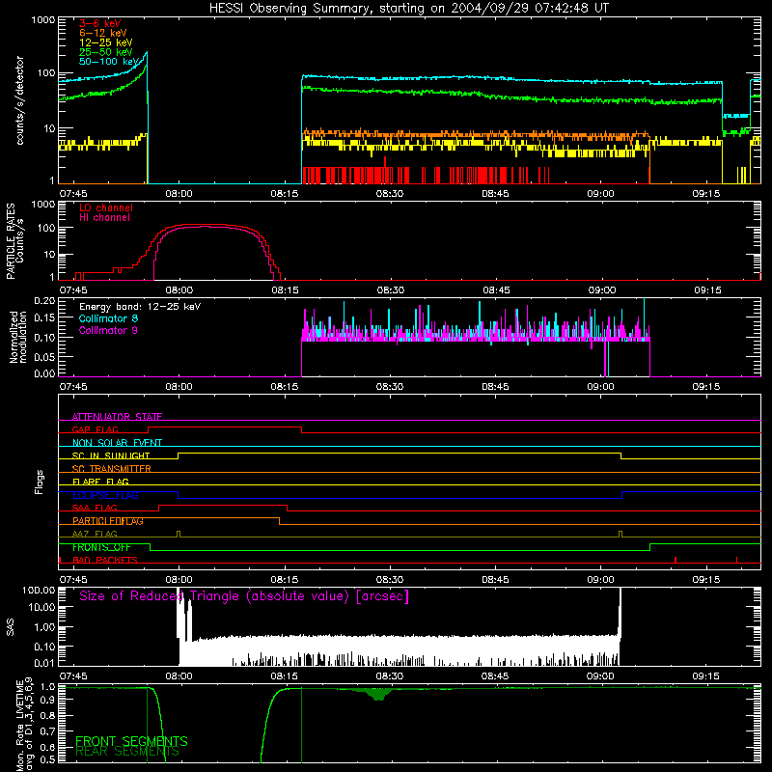The width and height of the screenshot is (772, 772).
Task: Click the SAS axis label
Action: [x=11, y=627]
